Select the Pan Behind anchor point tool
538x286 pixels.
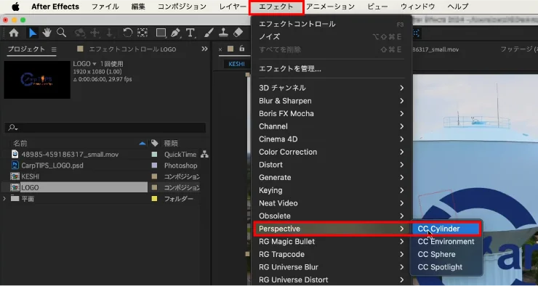[142, 33]
